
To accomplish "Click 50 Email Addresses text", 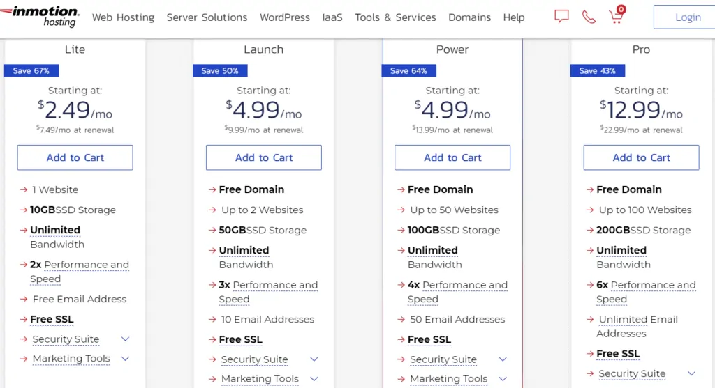I will pyautogui.click(x=457, y=319).
